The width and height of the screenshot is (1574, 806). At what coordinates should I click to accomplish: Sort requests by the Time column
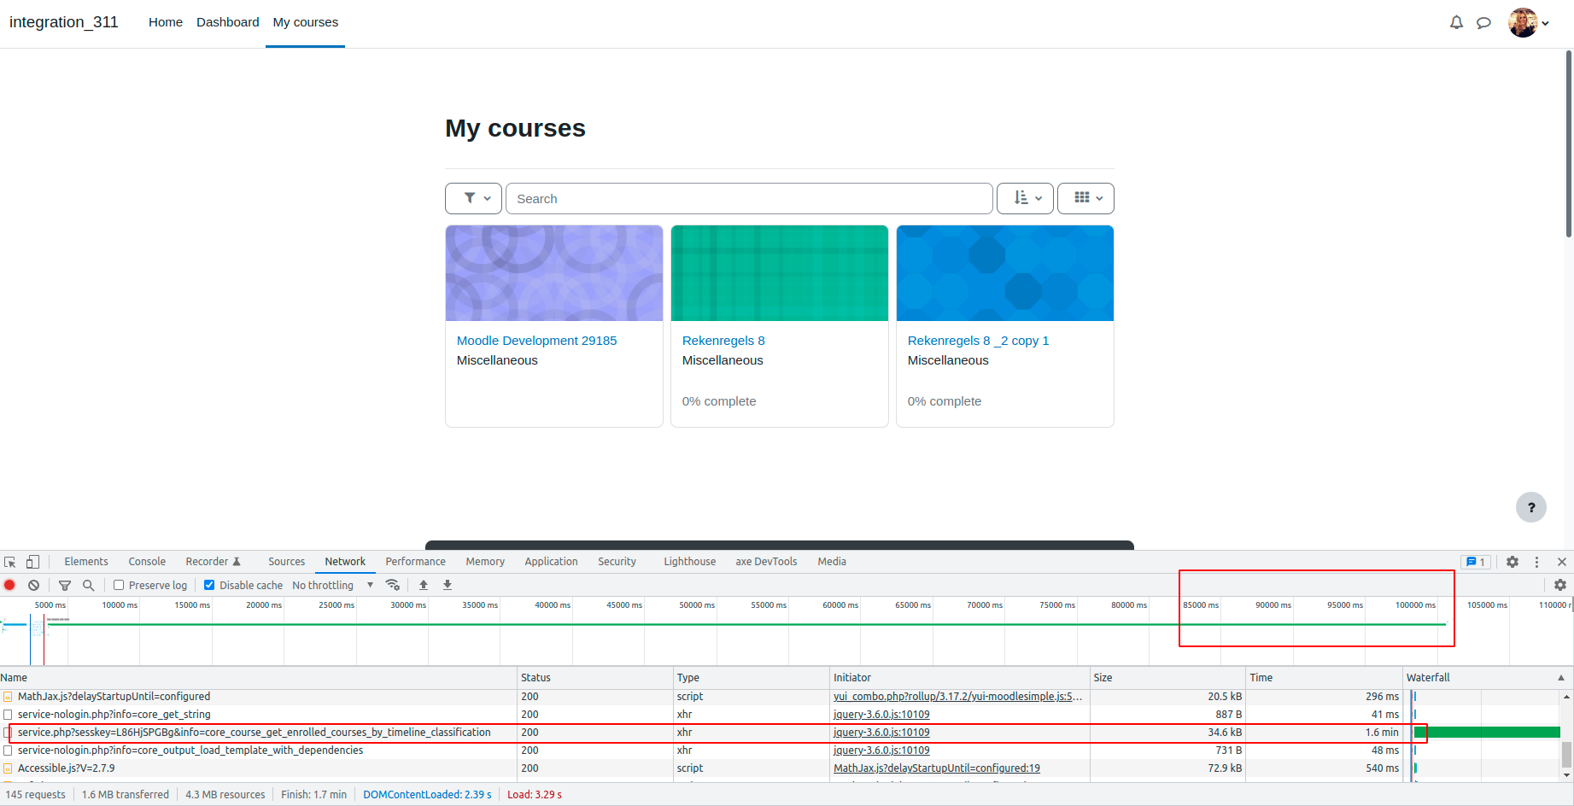pyautogui.click(x=1324, y=677)
